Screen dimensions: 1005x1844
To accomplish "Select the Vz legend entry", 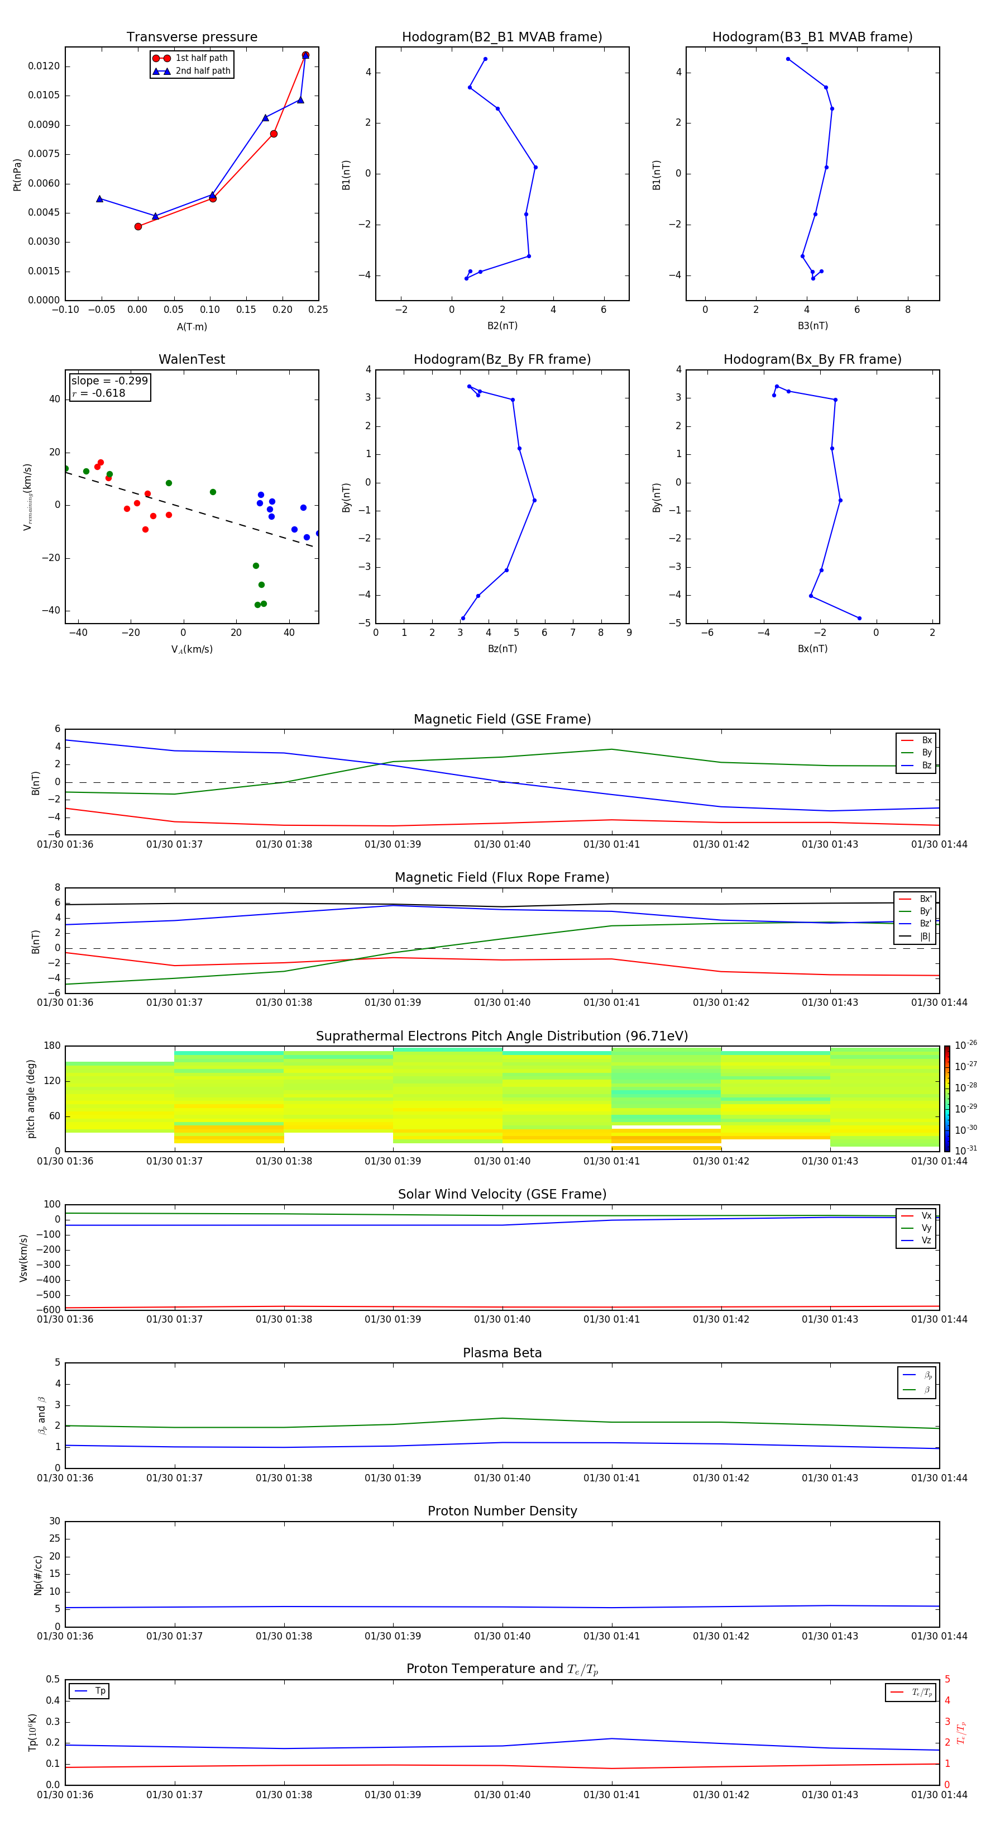I will (916, 1240).
